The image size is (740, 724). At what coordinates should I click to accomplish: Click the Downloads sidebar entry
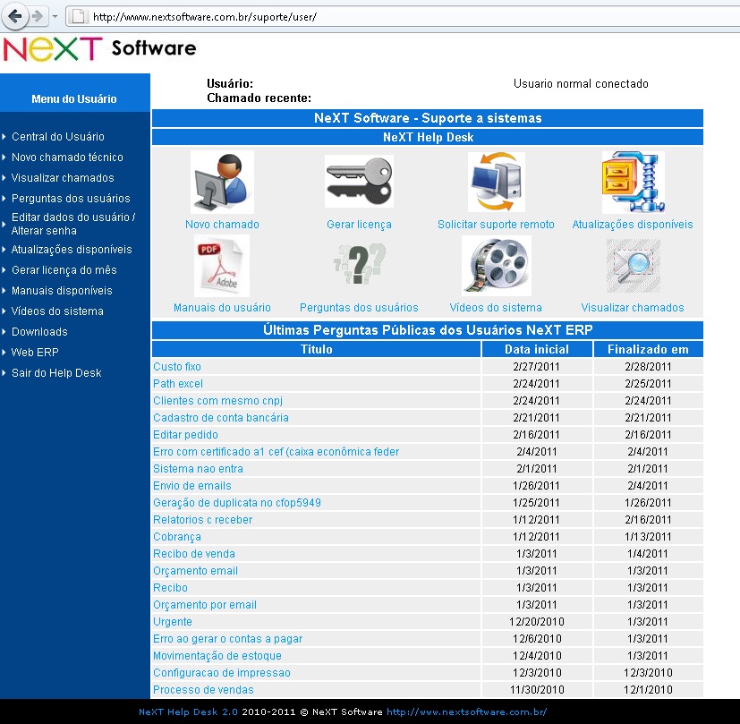[x=40, y=331]
